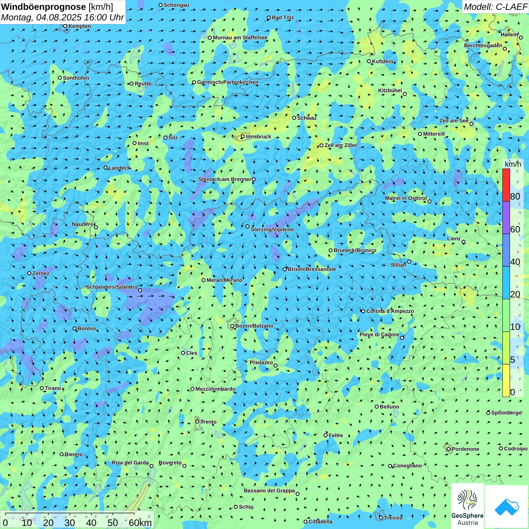Click the 'Cles' label
This screenshot has width=529, height=529.
(x=192, y=353)
